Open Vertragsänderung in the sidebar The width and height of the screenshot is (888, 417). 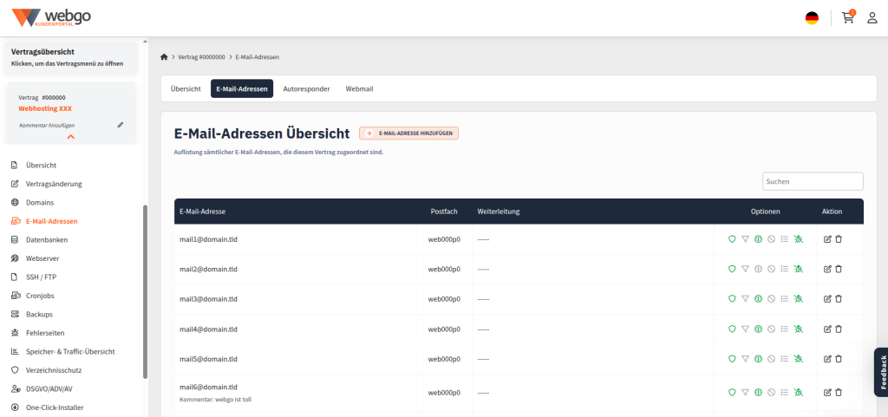pos(54,184)
